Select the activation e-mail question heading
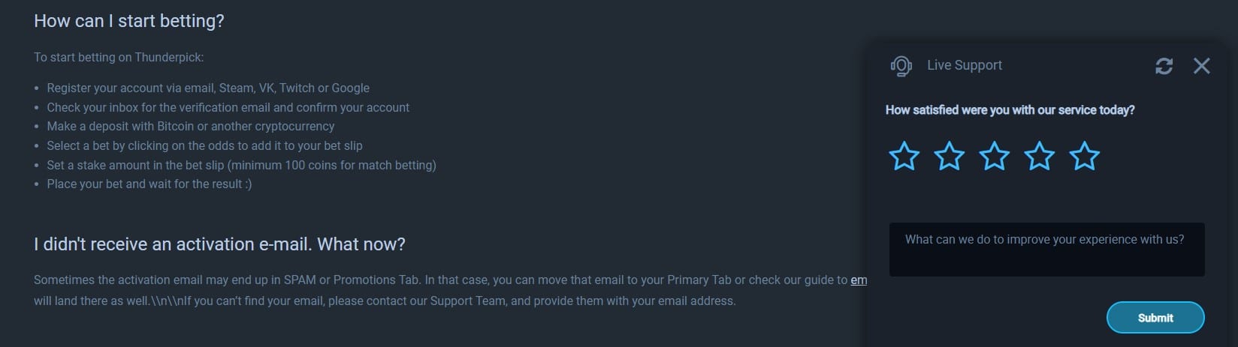1238x347 pixels. (219, 244)
